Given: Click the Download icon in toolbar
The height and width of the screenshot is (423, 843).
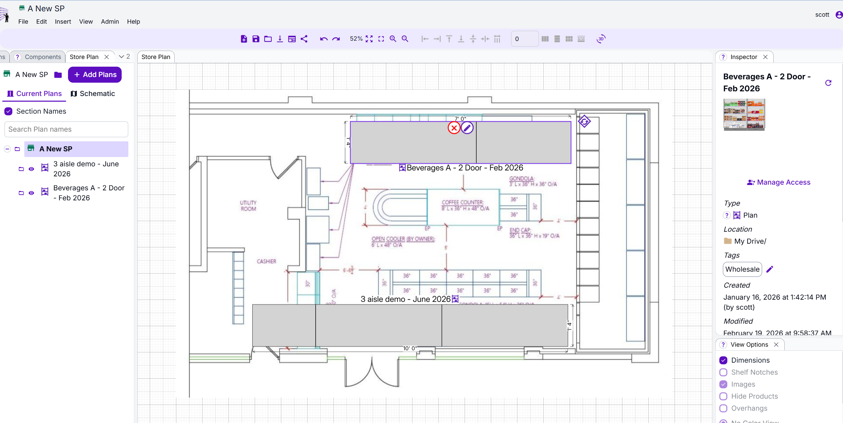Looking at the screenshot, I should pos(280,39).
